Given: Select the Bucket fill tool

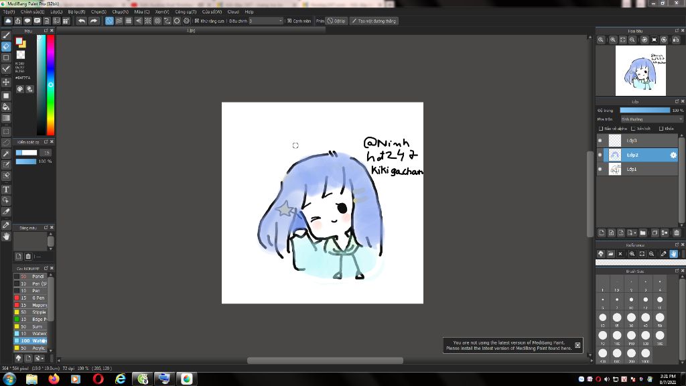Looking at the screenshot, I should click(x=6, y=107).
